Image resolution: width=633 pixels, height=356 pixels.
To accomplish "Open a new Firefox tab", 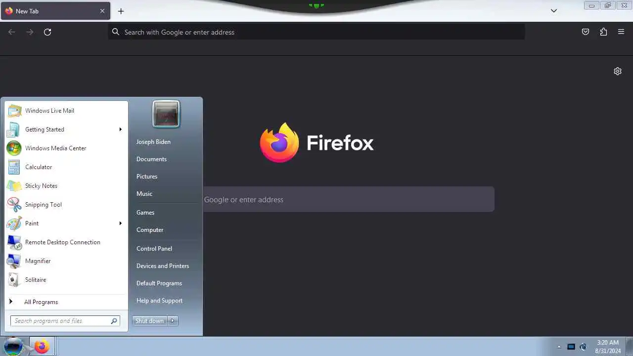I will [121, 11].
